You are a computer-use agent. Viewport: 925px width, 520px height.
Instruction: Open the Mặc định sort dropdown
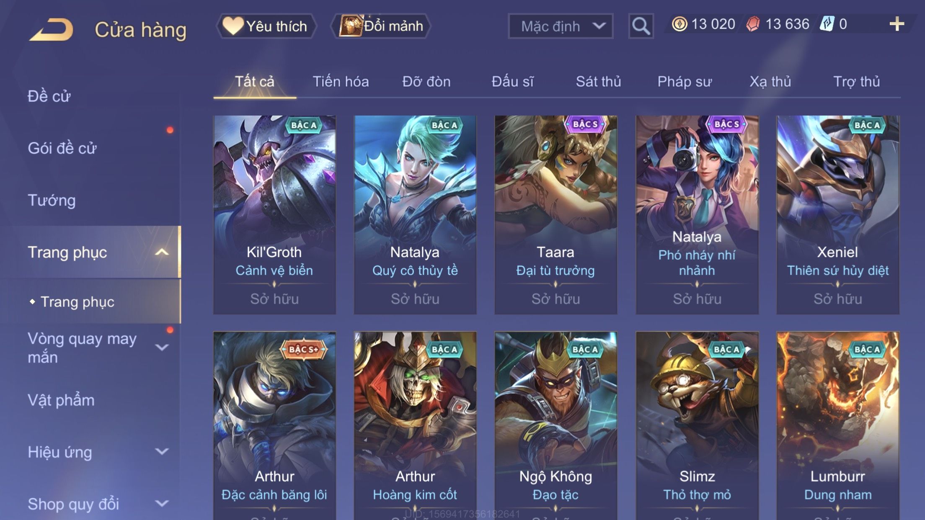[561, 26]
